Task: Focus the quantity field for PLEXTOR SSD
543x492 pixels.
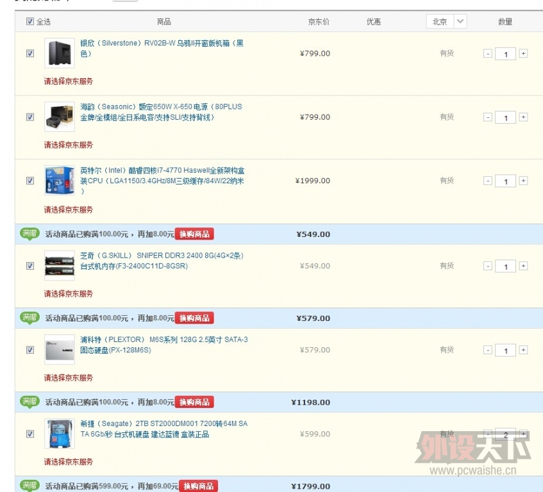Action: tap(506, 350)
